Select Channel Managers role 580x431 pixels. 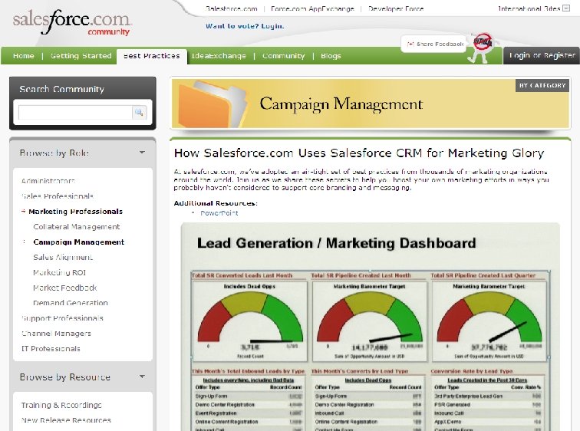pos(56,333)
